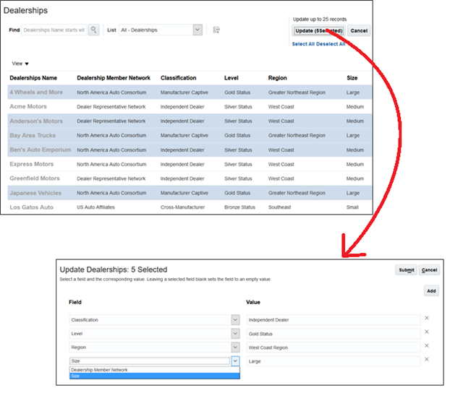Click the Size column header

352,78
